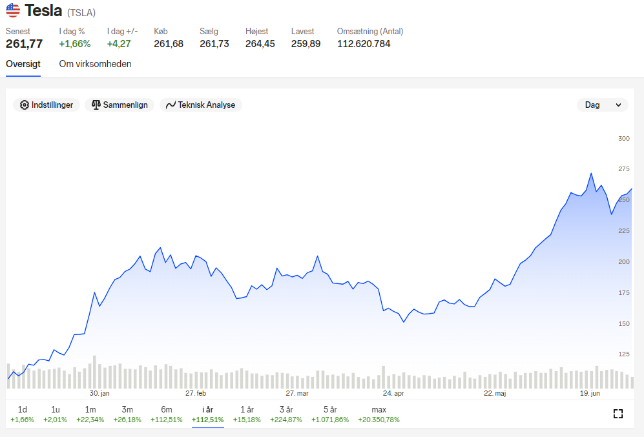Click the latest price 261,77
644x437 pixels.
click(25, 44)
